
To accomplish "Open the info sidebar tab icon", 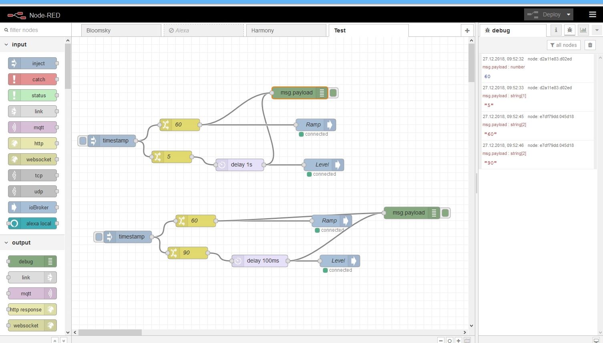I will pyautogui.click(x=556, y=30).
